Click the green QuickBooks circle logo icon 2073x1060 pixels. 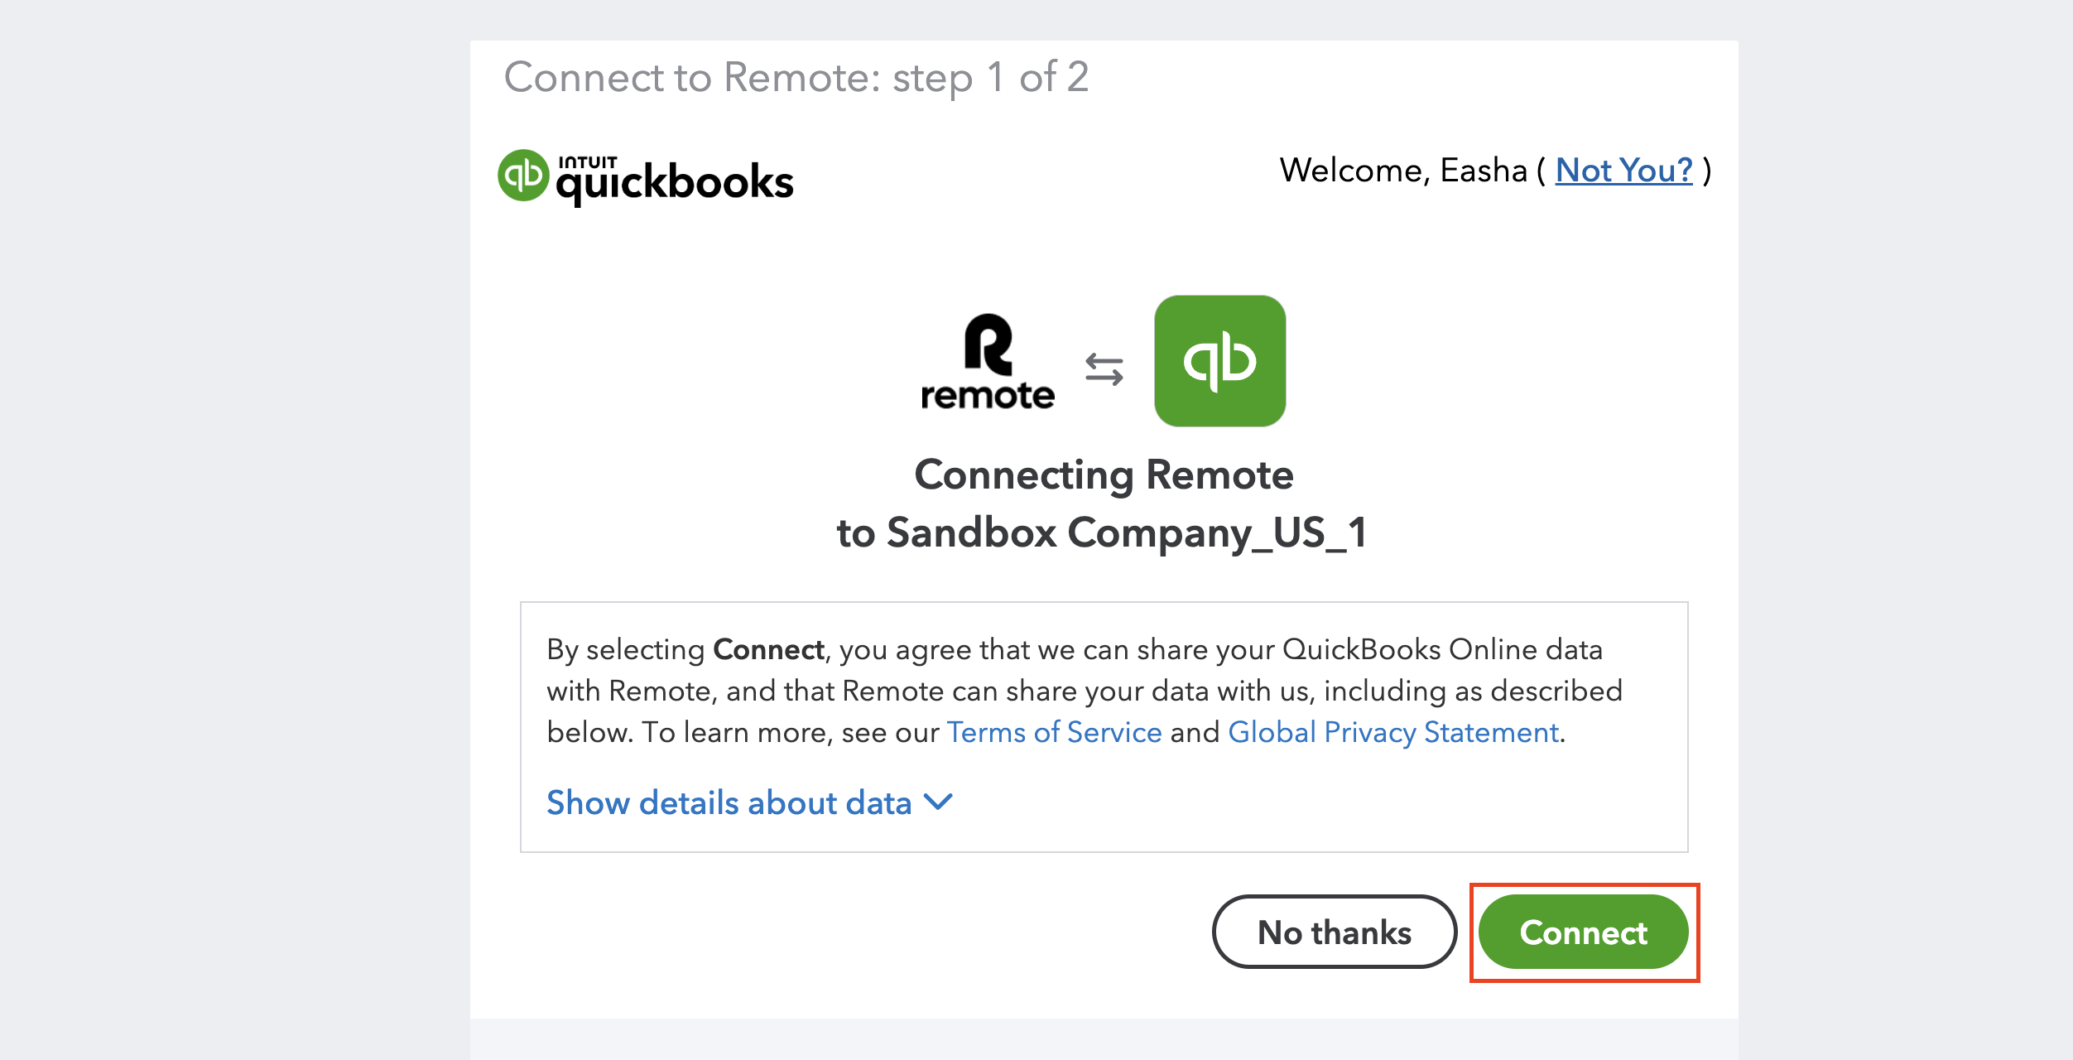(523, 175)
